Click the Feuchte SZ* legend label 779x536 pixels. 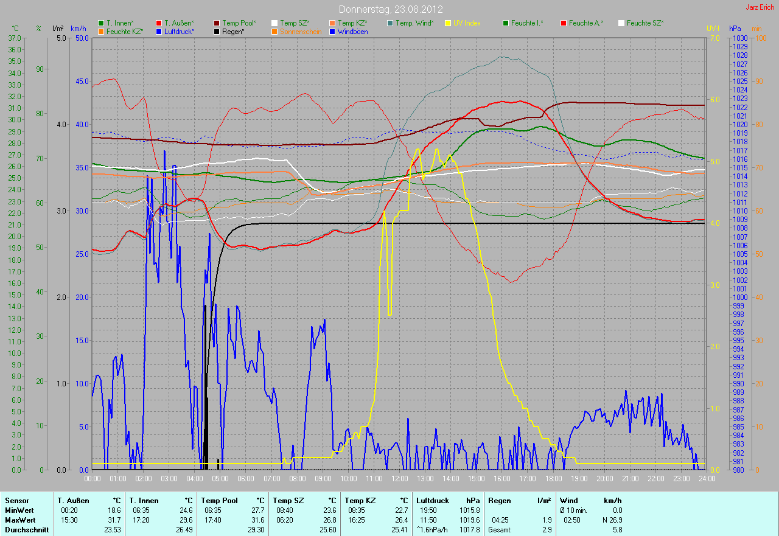645,23
